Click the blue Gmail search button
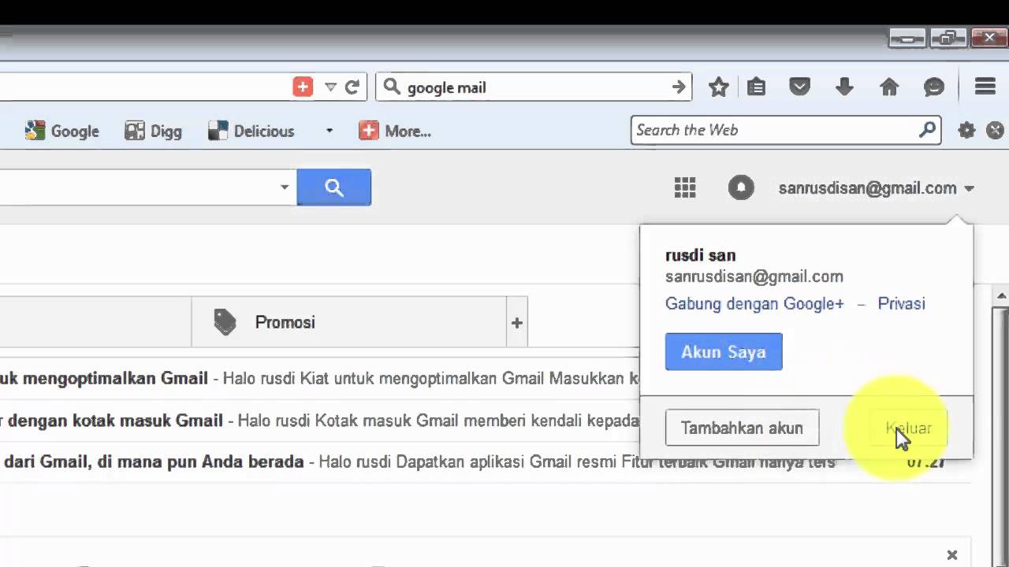This screenshot has width=1009, height=567. [334, 187]
